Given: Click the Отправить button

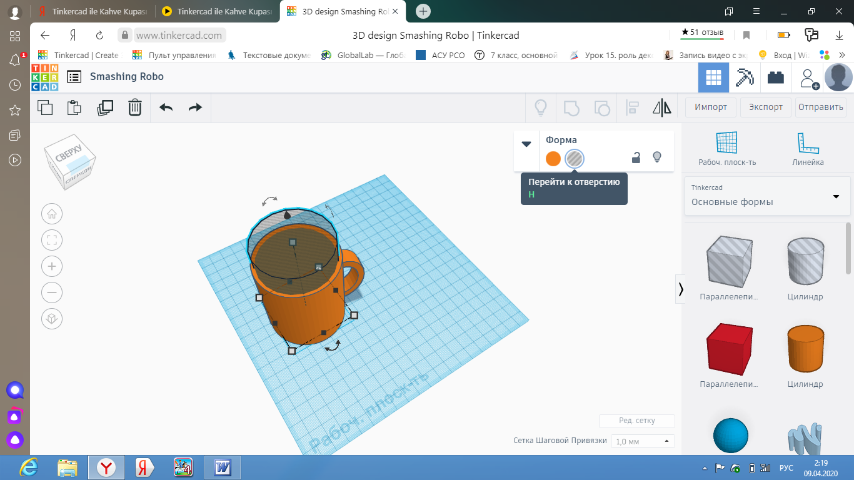Looking at the screenshot, I should (821, 107).
